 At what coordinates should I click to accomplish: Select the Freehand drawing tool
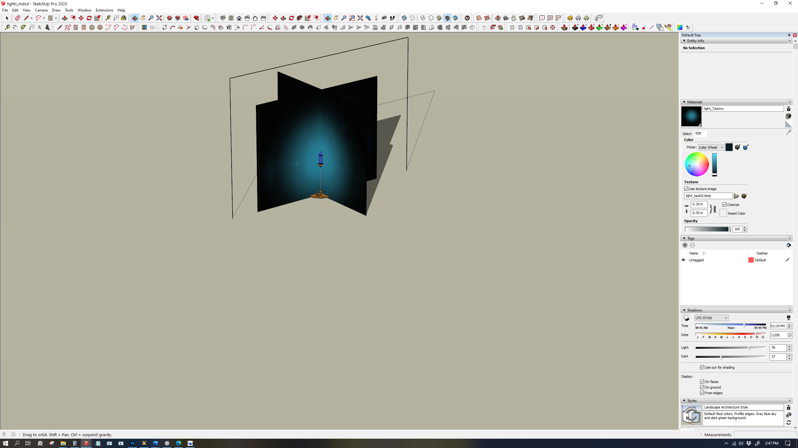(x=68, y=27)
